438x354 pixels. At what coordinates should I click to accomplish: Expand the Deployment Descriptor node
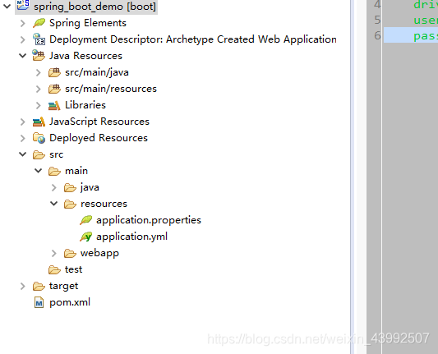[23, 39]
